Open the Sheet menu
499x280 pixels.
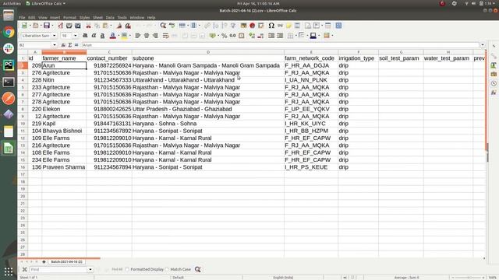[x=97, y=18]
